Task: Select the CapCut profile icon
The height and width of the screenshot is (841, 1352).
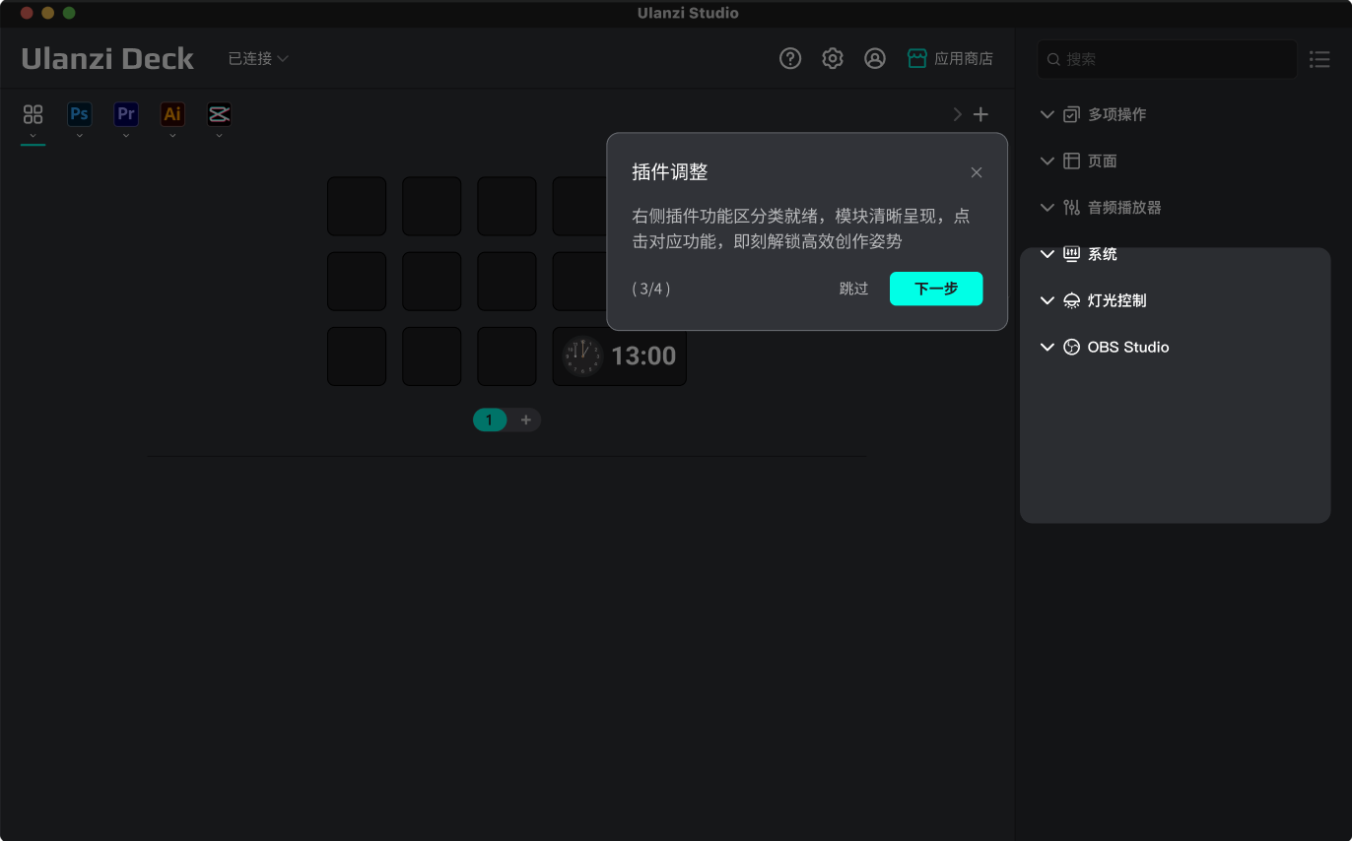Action: point(219,114)
